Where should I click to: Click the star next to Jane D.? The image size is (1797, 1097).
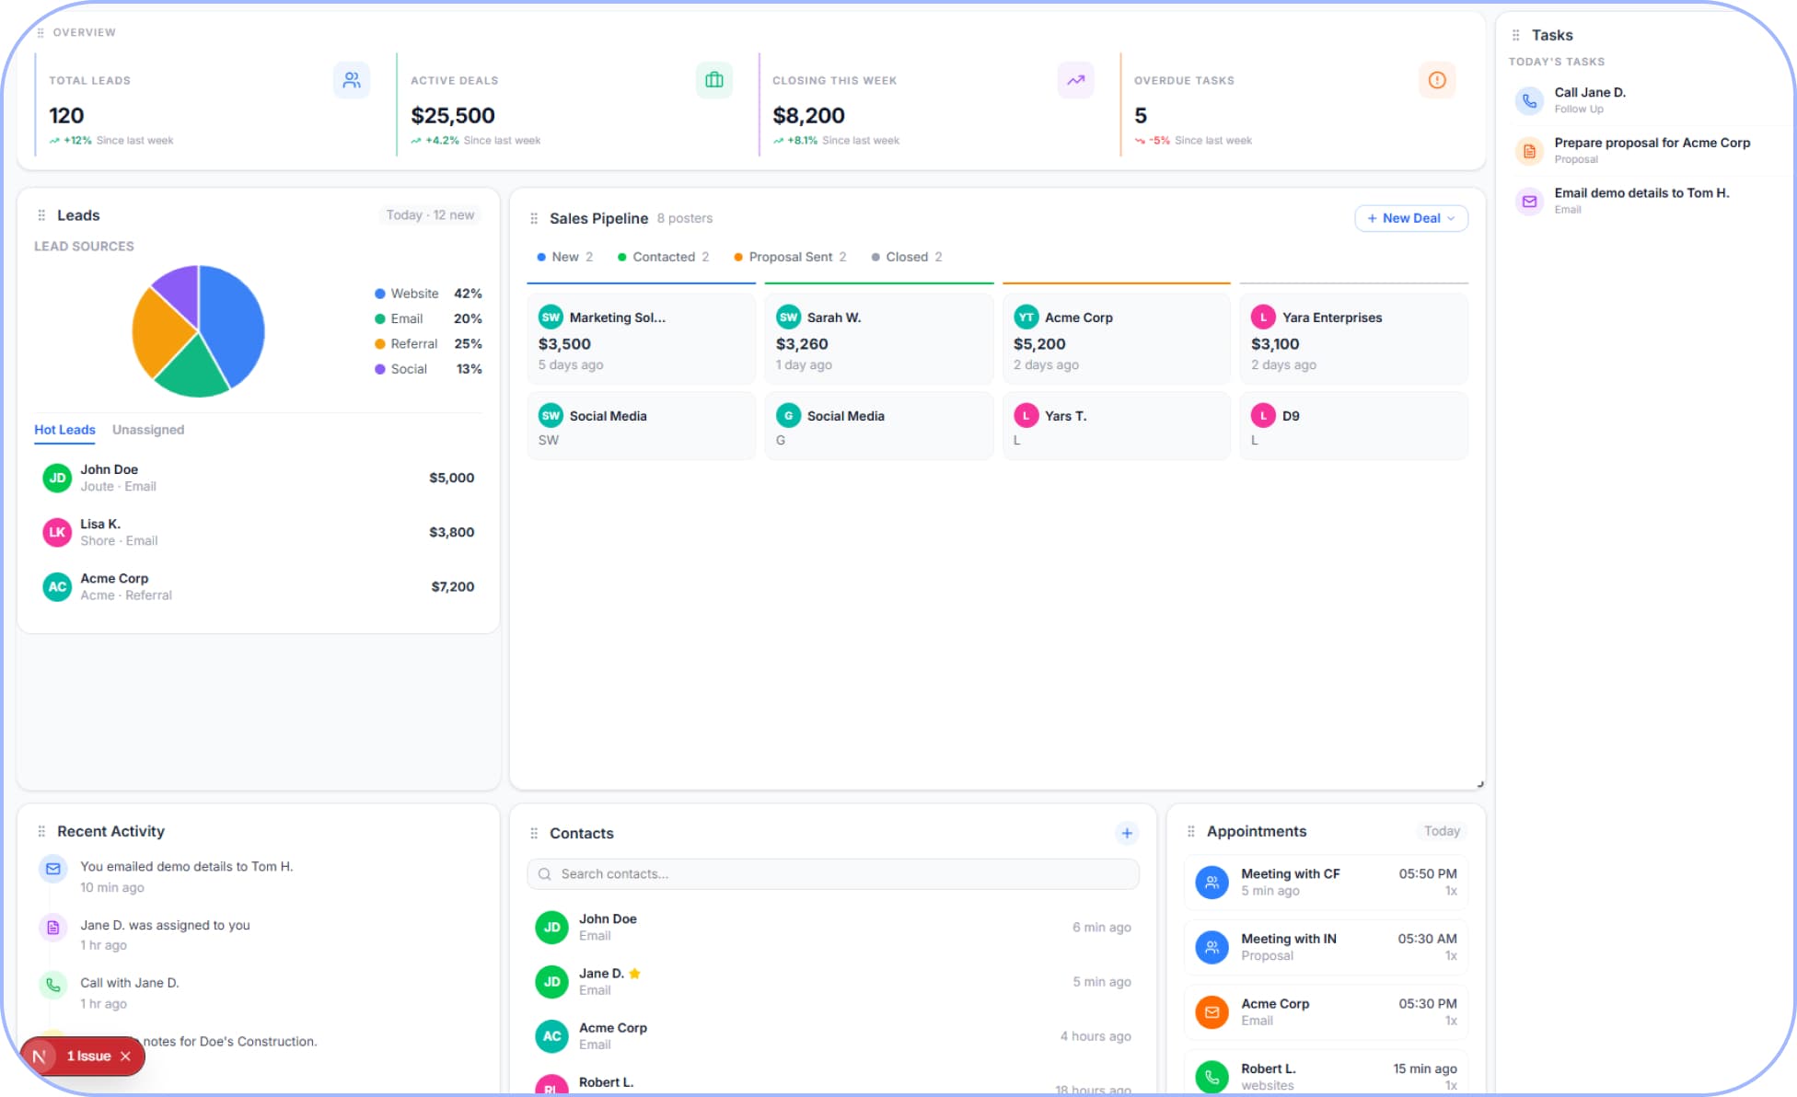[x=634, y=974]
